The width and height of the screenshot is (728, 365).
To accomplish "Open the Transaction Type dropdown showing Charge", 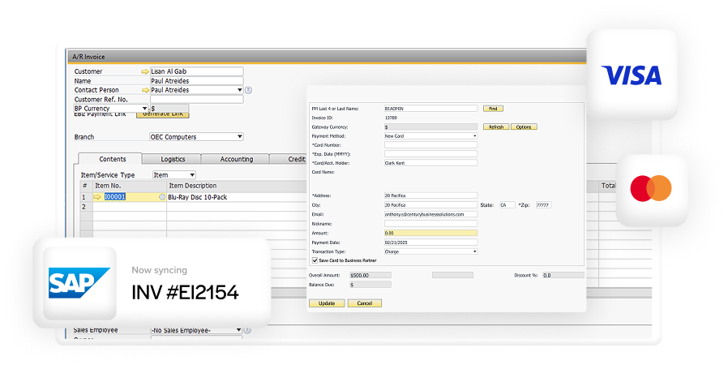I will pos(474,251).
